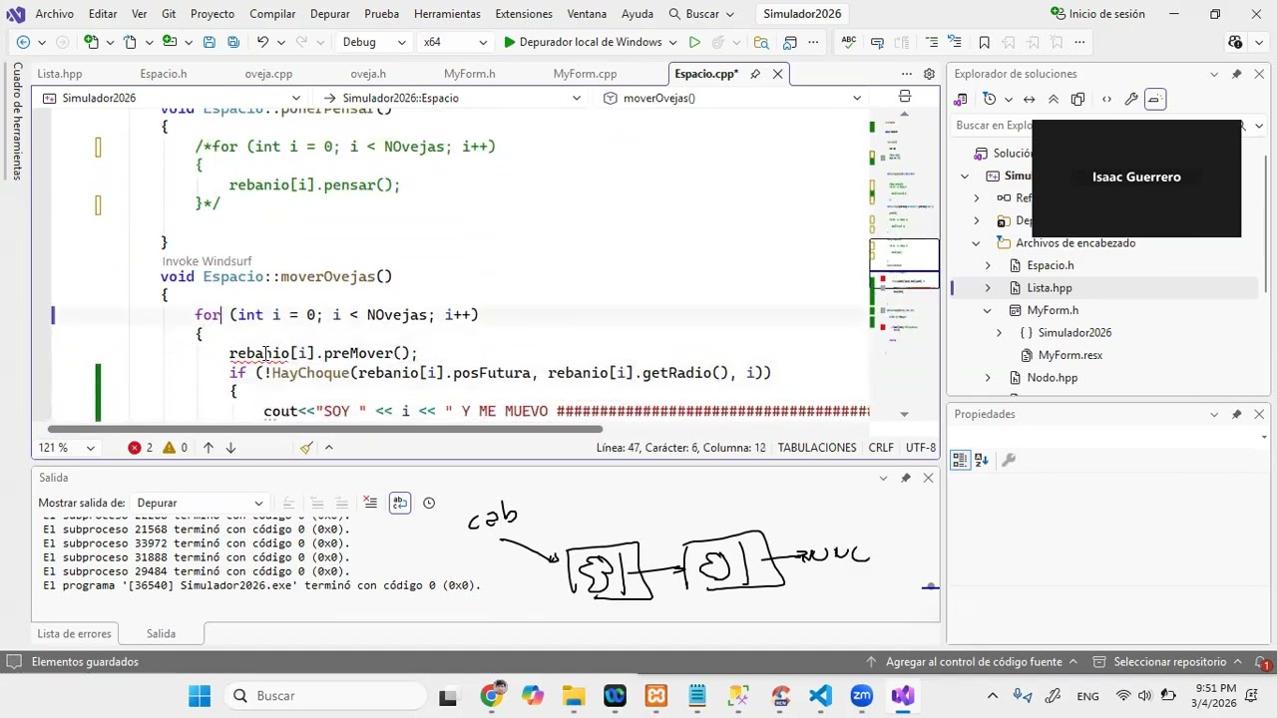Click the navigate back arrow icon
Viewport: 1277px width, 718px height.
tap(23, 42)
